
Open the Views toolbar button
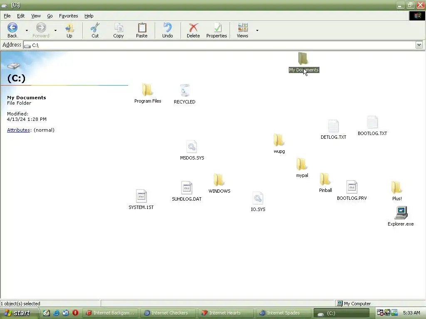[x=243, y=30]
